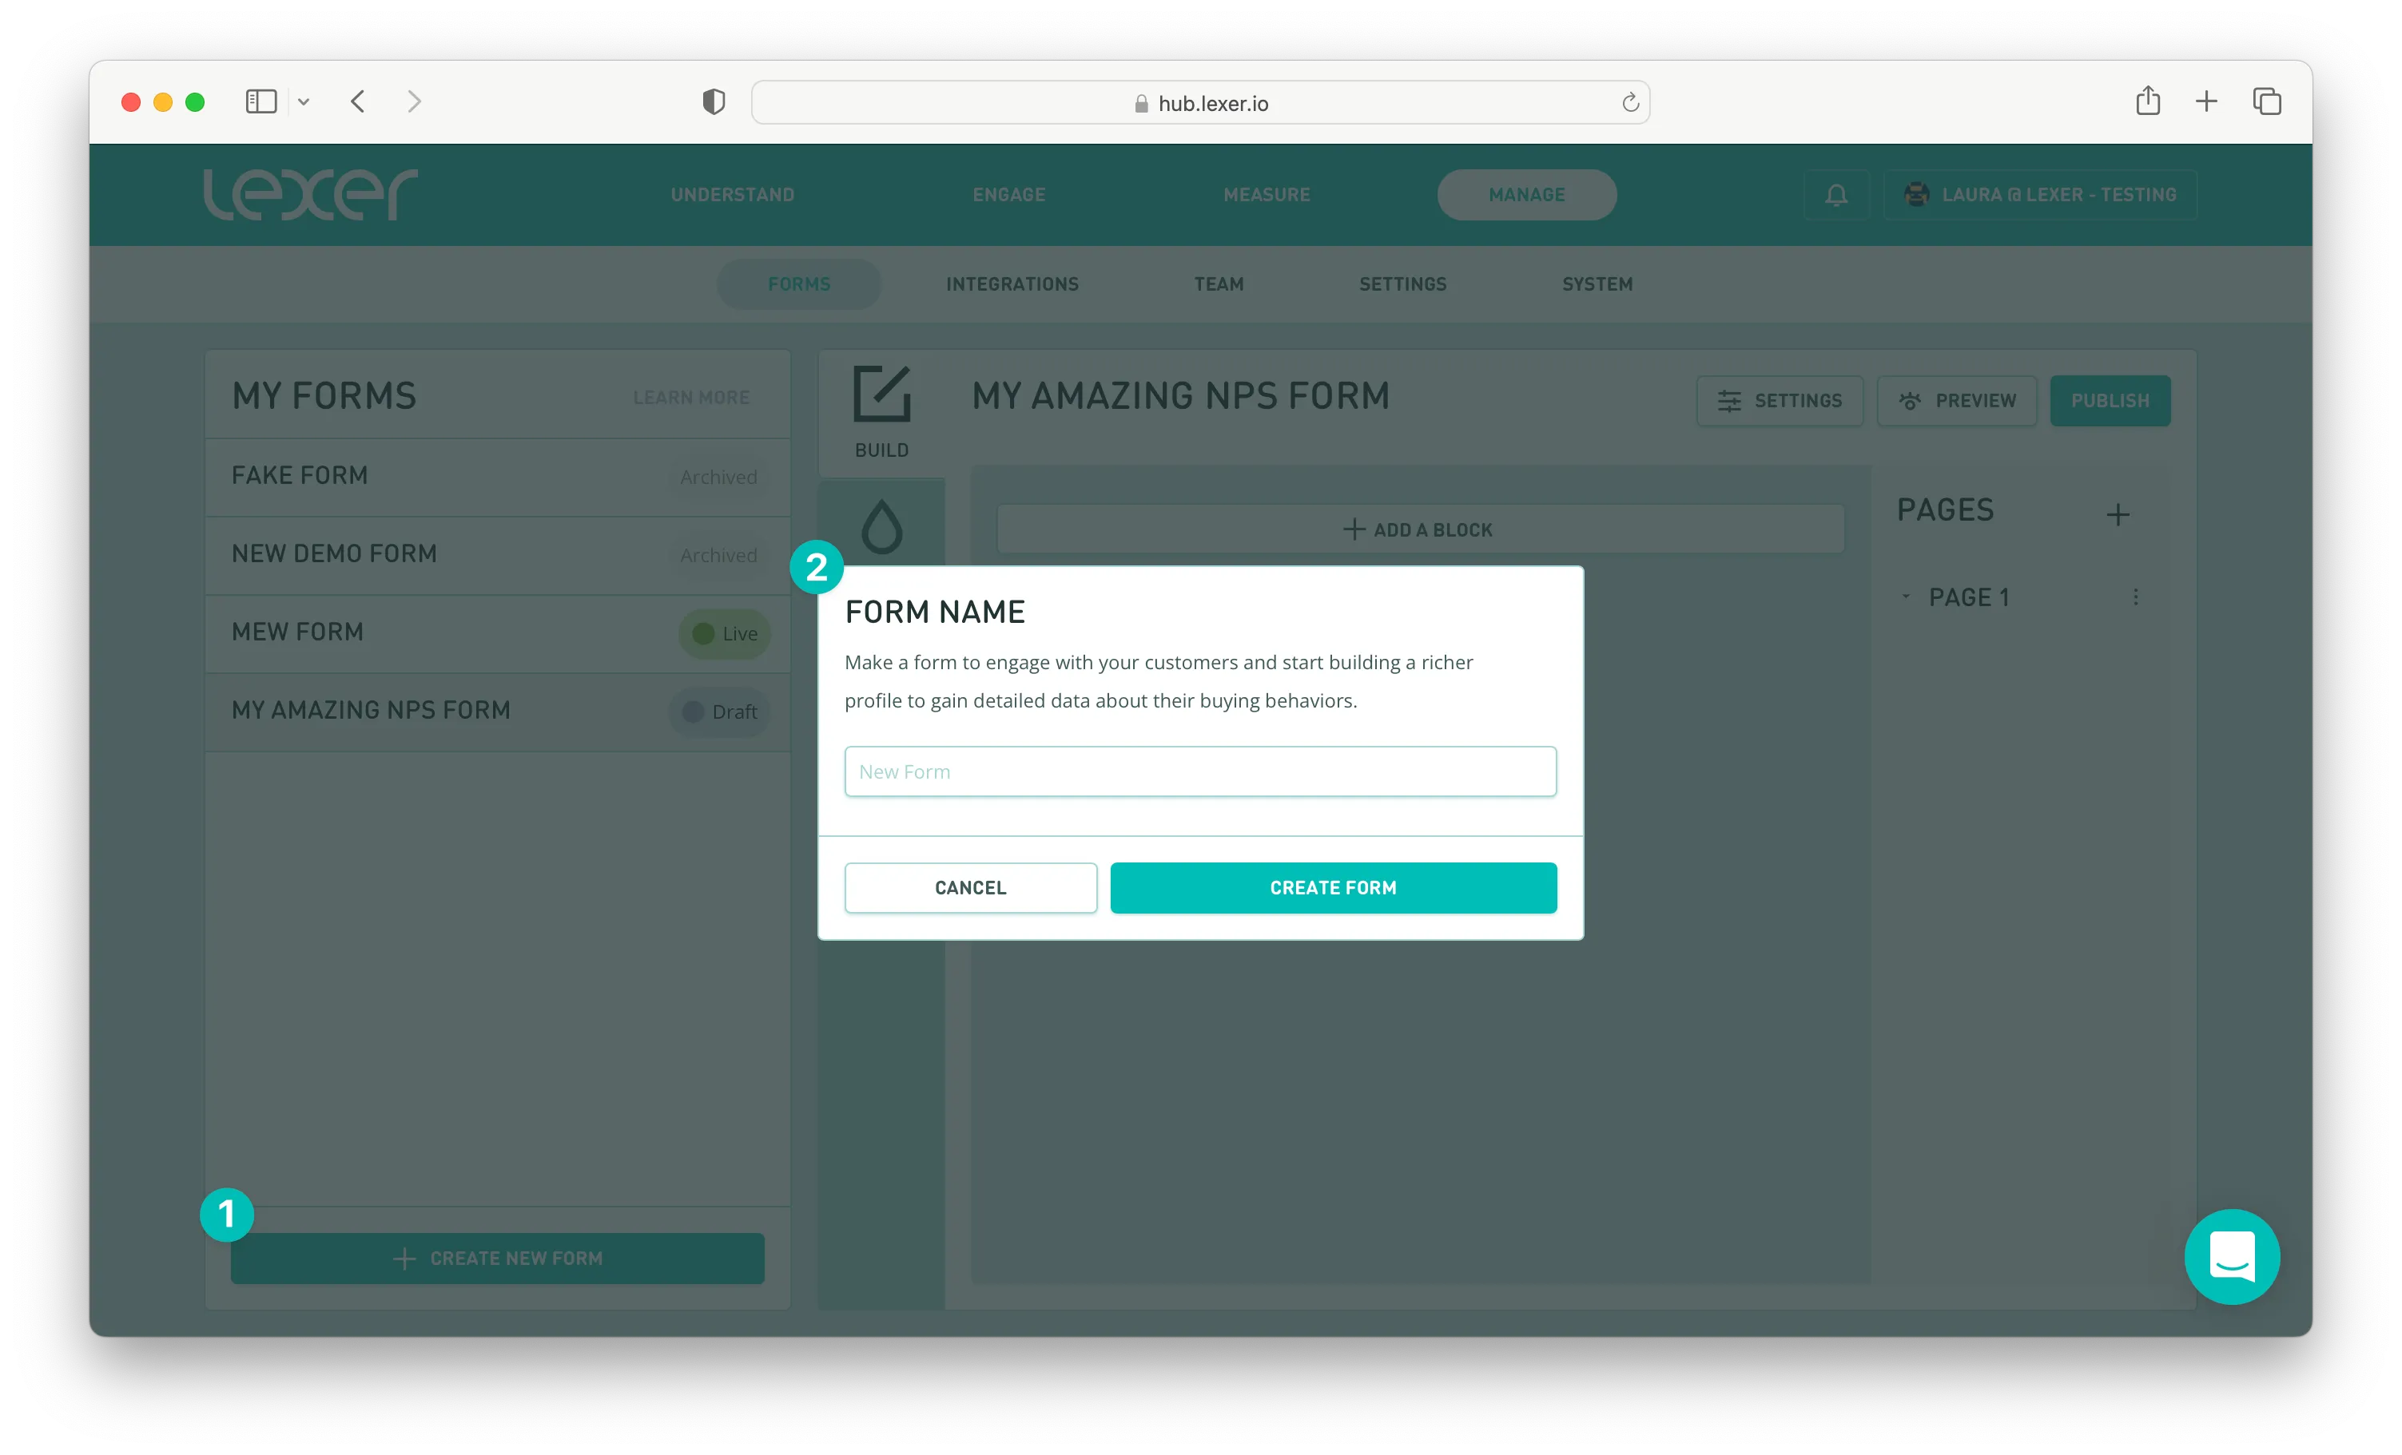Reload page using refresh icon
The image size is (2402, 1455).
pyautogui.click(x=1630, y=103)
